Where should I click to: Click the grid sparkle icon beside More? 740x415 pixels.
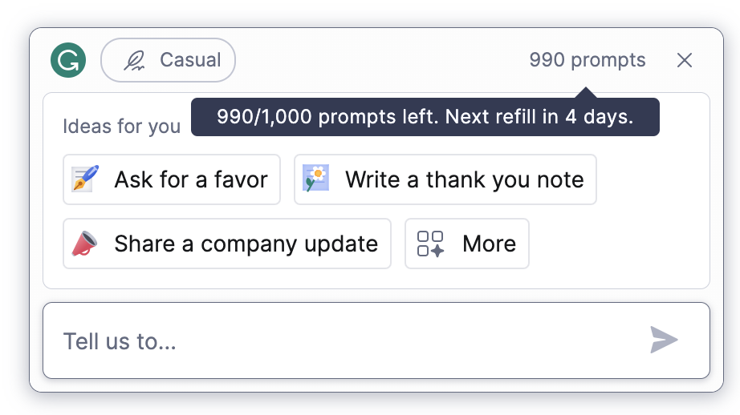tap(430, 244)
